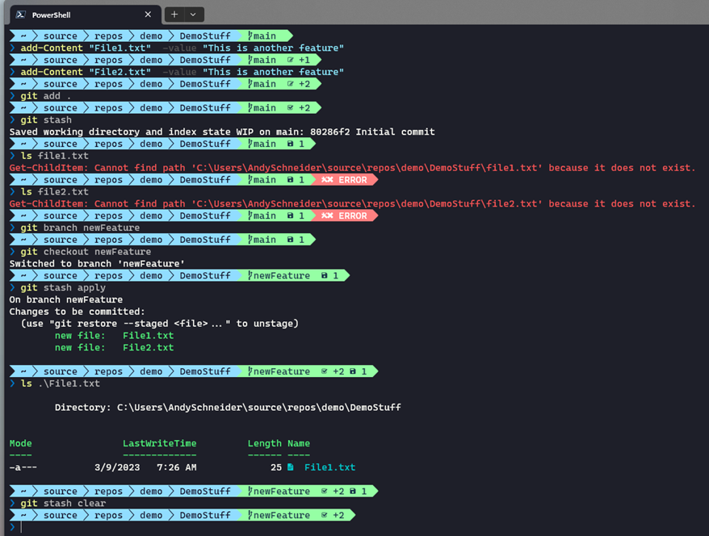Viewport: 709px width, 536px height.
Task: Click the staged +2 checkmark icon in last prompt
Action: pos(324,515)
